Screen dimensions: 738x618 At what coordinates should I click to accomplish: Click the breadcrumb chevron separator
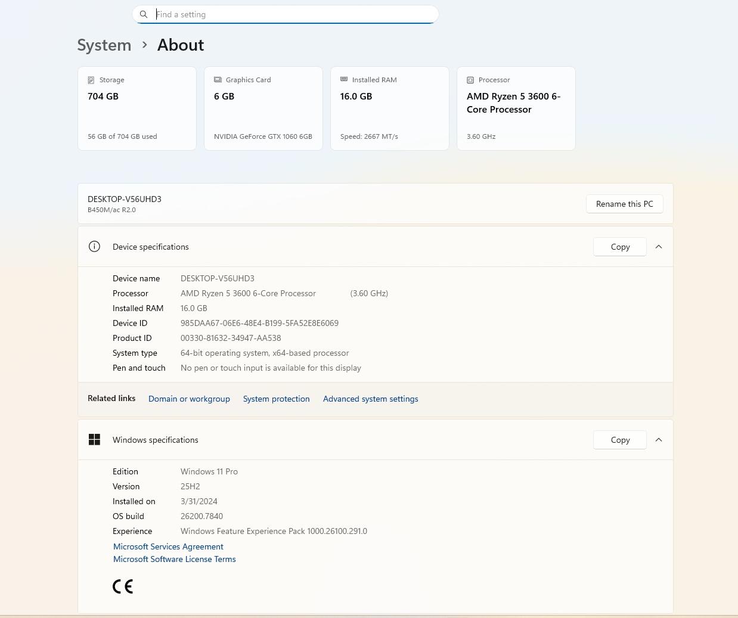[144, 45]
